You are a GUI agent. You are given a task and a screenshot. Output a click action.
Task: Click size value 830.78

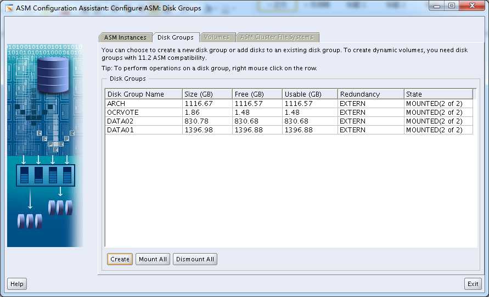coord(196,121)
